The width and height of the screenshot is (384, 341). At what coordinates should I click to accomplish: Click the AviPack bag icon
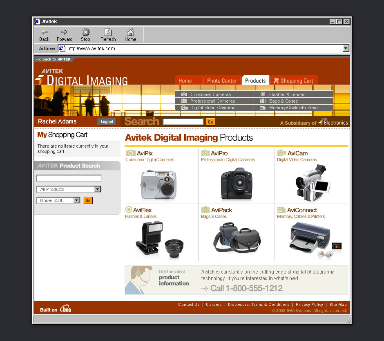(205, 210)
